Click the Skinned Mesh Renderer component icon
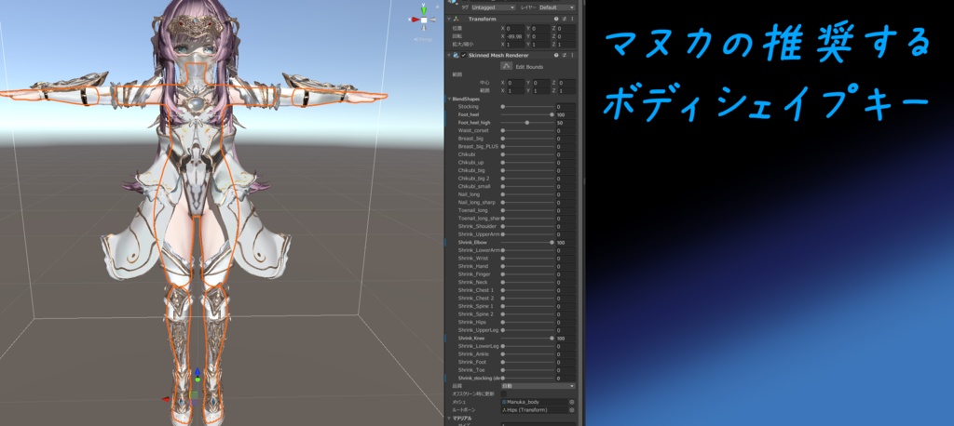Screen dimensions: 954x426 point(456,55)
